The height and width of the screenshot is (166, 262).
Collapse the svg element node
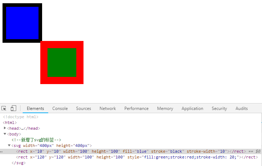pos(9,145)
